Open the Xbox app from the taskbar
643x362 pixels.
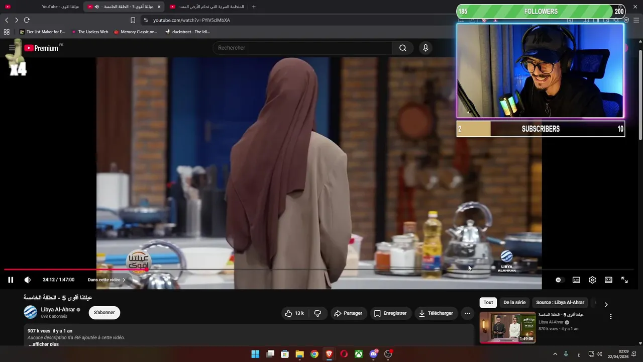pyautogui.click(x=359, y=354)
